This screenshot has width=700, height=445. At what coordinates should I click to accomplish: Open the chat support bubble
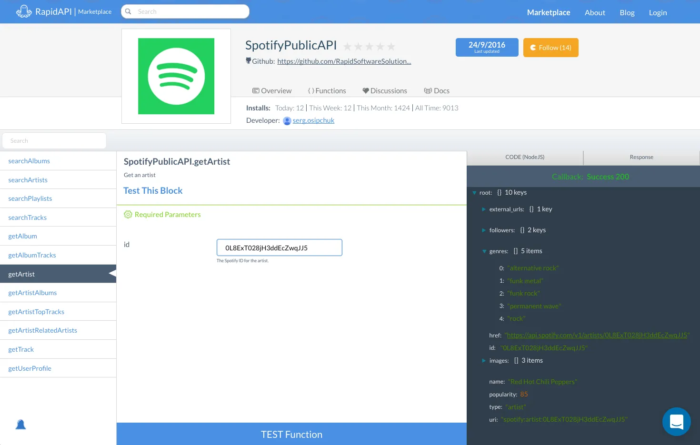pos(677,422)
